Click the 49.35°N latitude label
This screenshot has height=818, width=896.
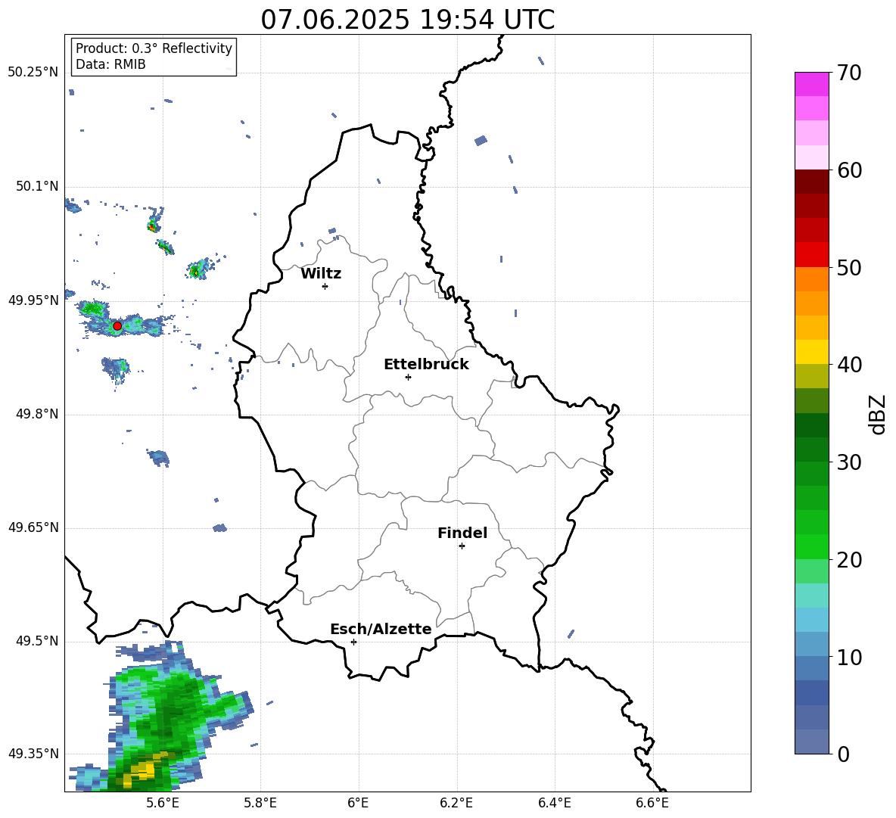(33, 754)
